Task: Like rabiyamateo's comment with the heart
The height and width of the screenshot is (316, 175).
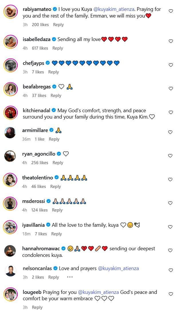Action: 171,11
